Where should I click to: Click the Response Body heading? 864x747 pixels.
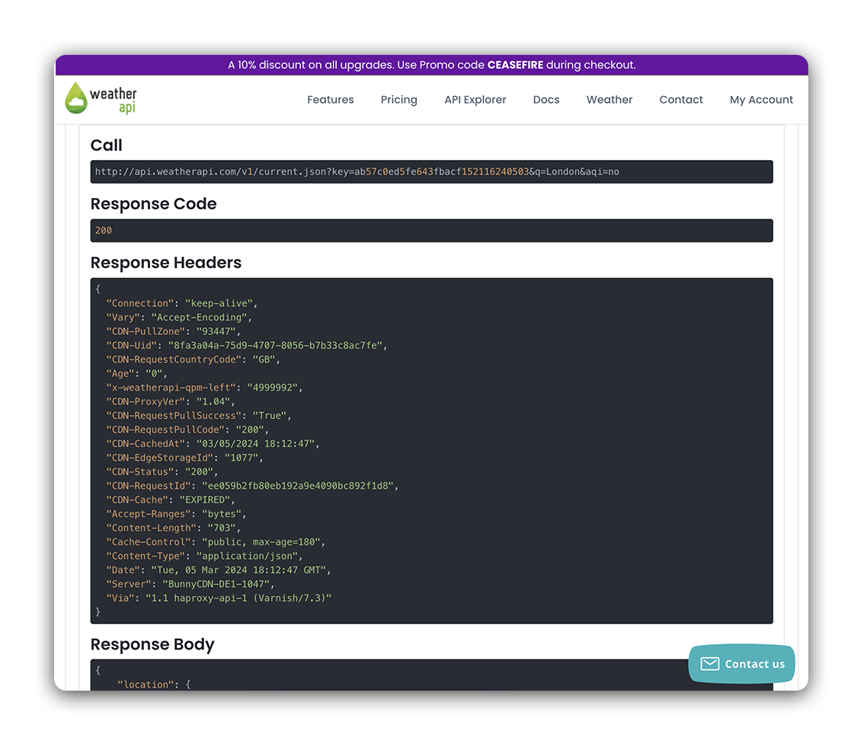[x=152, y=644]
